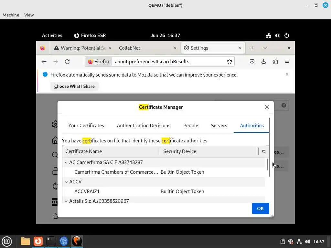Open the Firefox View pinned icon

coord(43,48)
